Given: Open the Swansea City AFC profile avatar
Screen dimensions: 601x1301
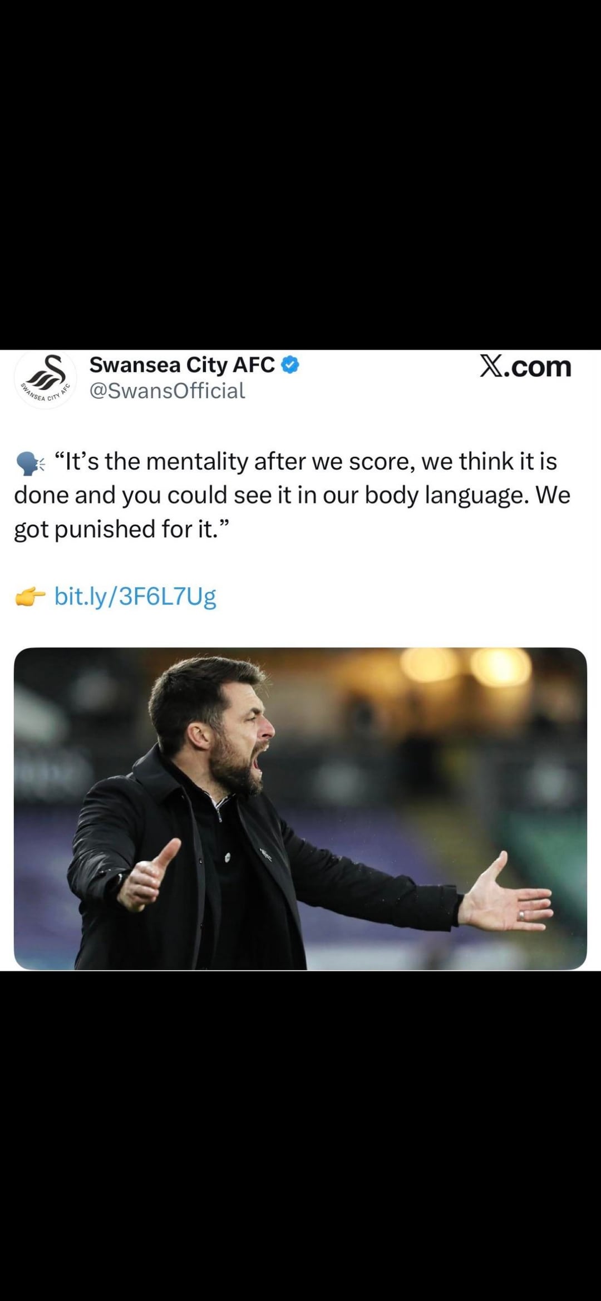Looking at the screenshot, I should coord(45,380).
